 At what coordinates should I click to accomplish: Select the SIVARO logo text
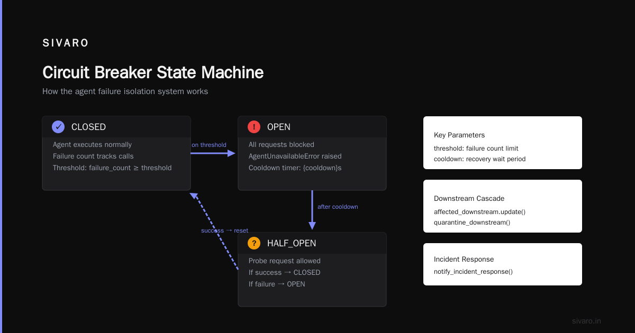(x=66, y=43)
